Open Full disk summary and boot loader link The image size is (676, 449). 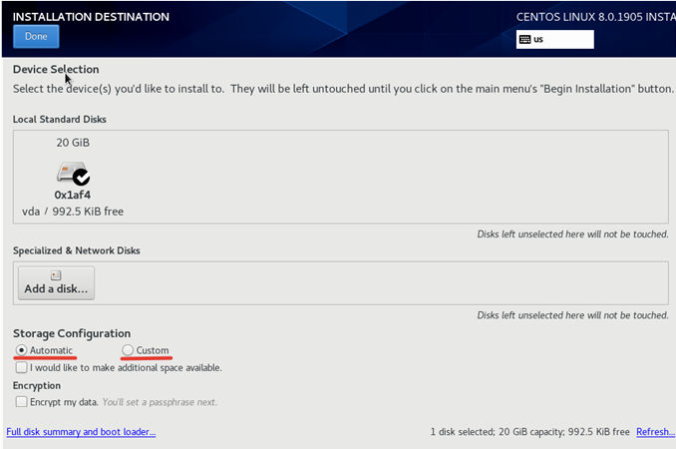click(81, 432)
